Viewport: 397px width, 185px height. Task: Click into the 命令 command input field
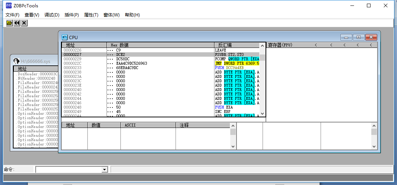[x=69, y=170]
